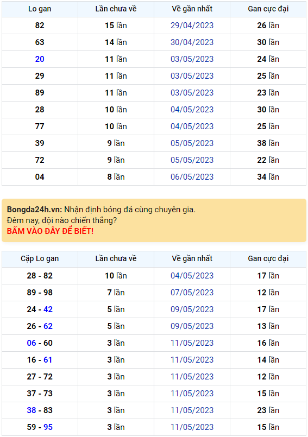Image resolution: width=308 pixels, height=437 pixels.
Task: Click 'Gan cực đại' header in pair table
Action: 268,258
